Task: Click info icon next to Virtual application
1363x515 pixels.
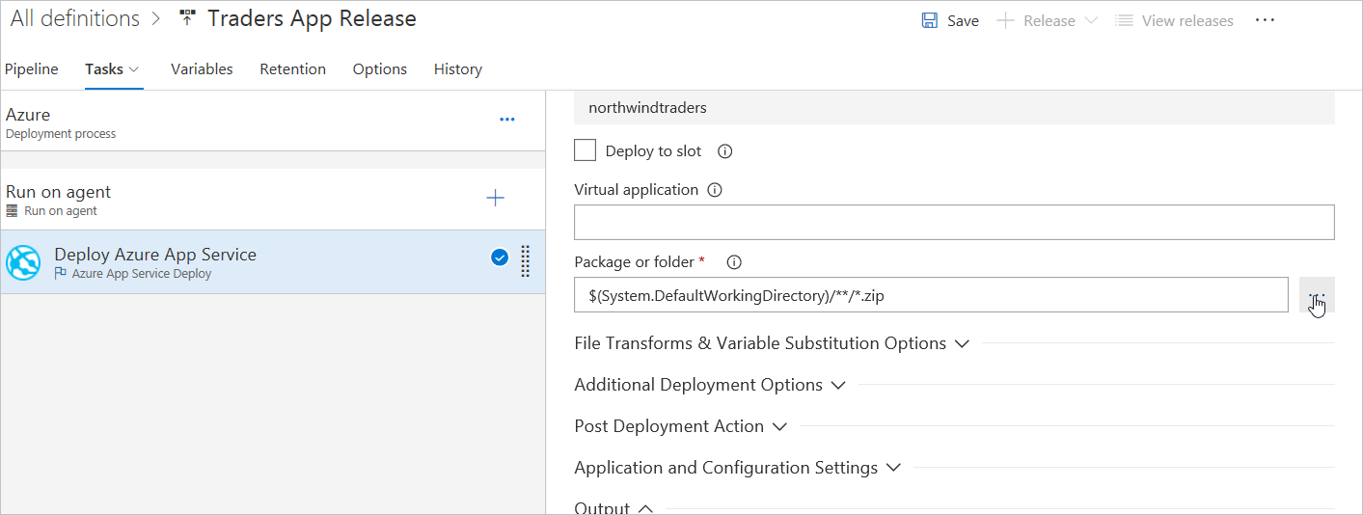Action: [x=715, y=190]
